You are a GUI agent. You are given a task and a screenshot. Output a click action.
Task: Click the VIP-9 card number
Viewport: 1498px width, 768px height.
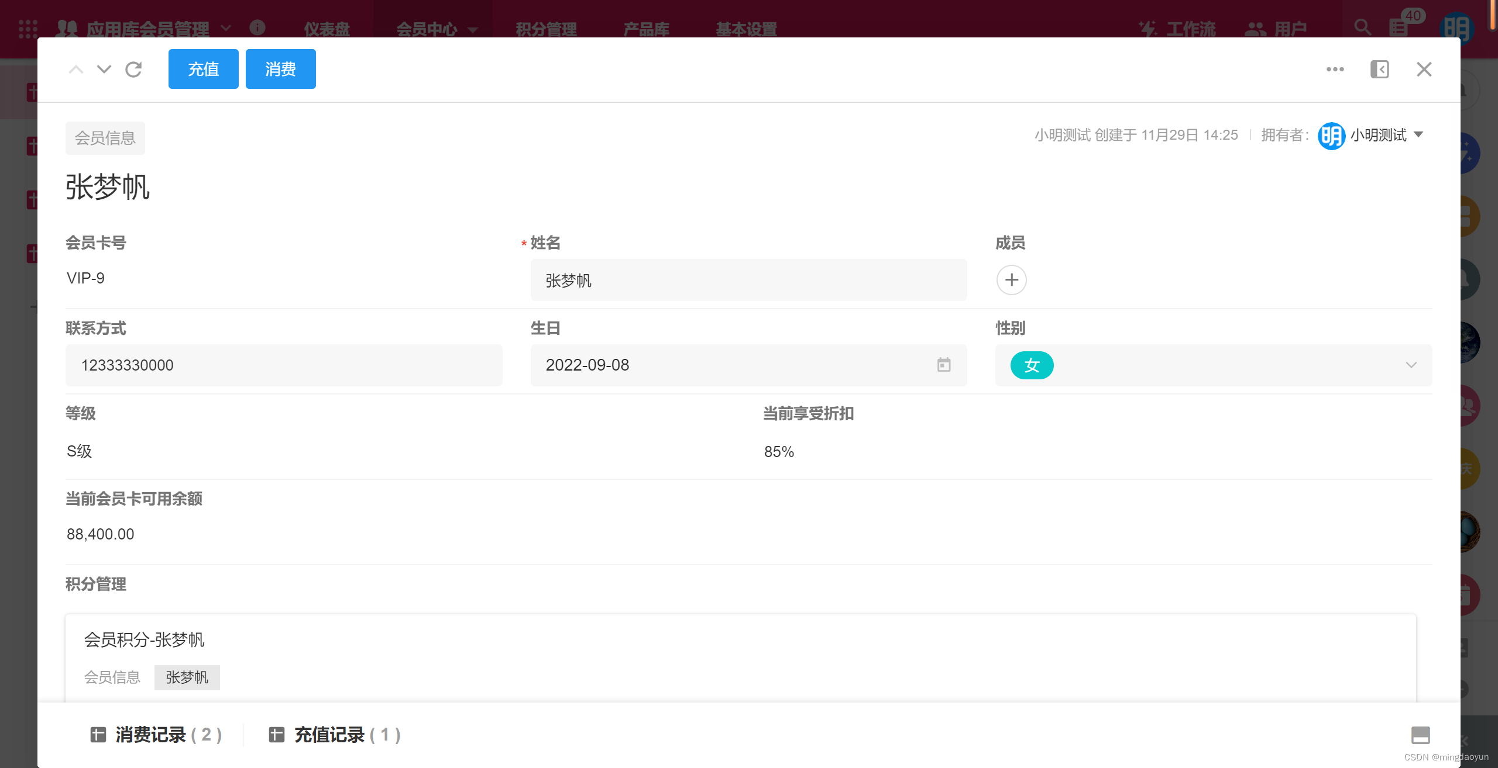click(x=85, y=278)
